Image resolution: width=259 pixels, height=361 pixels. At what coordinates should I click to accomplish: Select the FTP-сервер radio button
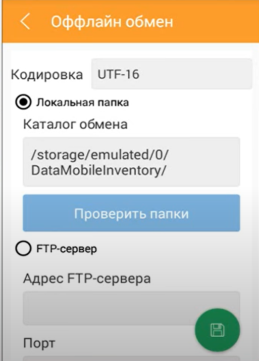point(23,249)
